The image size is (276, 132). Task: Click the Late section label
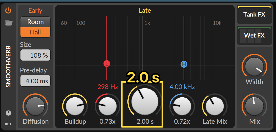[145, 11]
